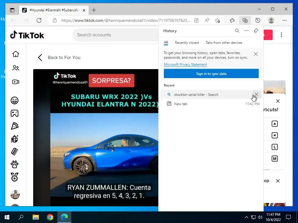The height and width of the screenshot is (223, 298).
Task: Open taskbar search
Action: 21,217
